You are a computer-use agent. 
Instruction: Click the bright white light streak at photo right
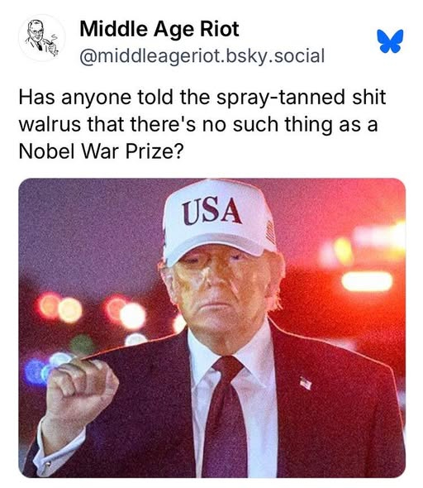pos(368,281)
